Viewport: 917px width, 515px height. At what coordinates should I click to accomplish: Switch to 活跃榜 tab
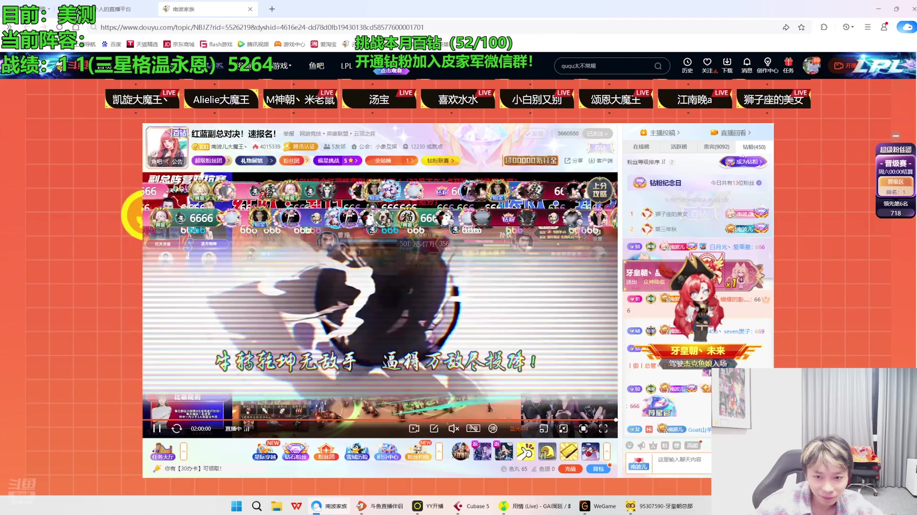click(x=679, y=147)
